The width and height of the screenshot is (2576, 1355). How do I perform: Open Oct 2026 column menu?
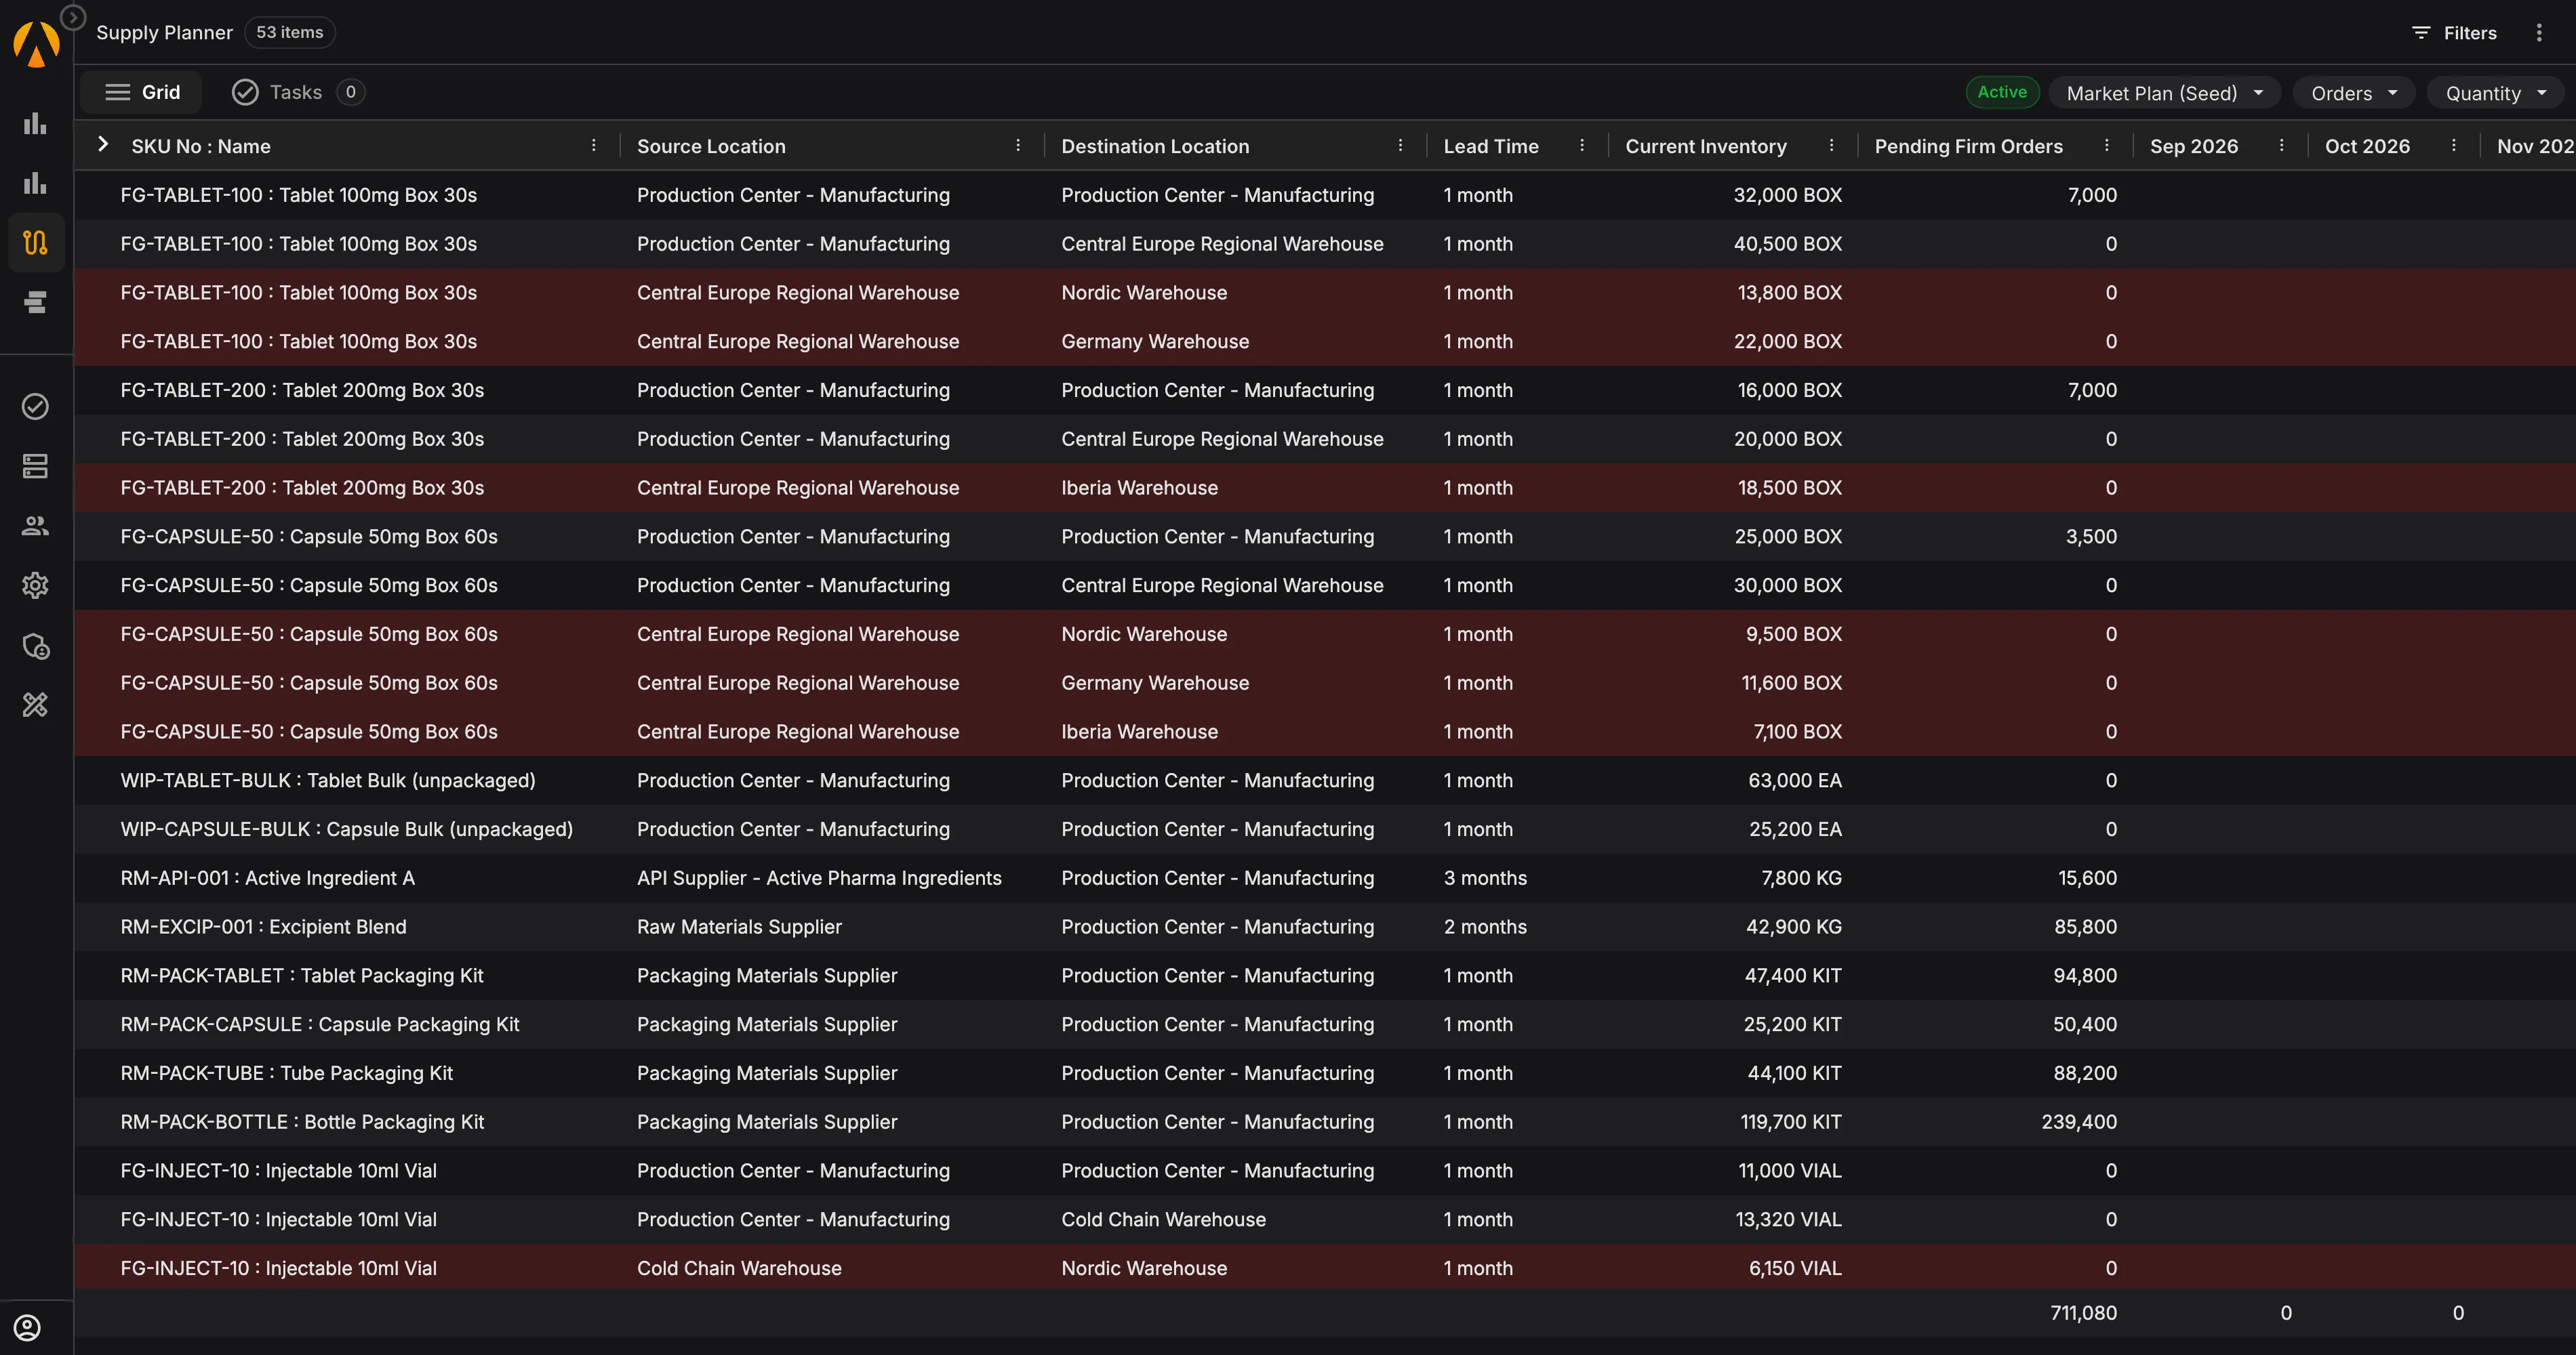(x=2454, y=146)
